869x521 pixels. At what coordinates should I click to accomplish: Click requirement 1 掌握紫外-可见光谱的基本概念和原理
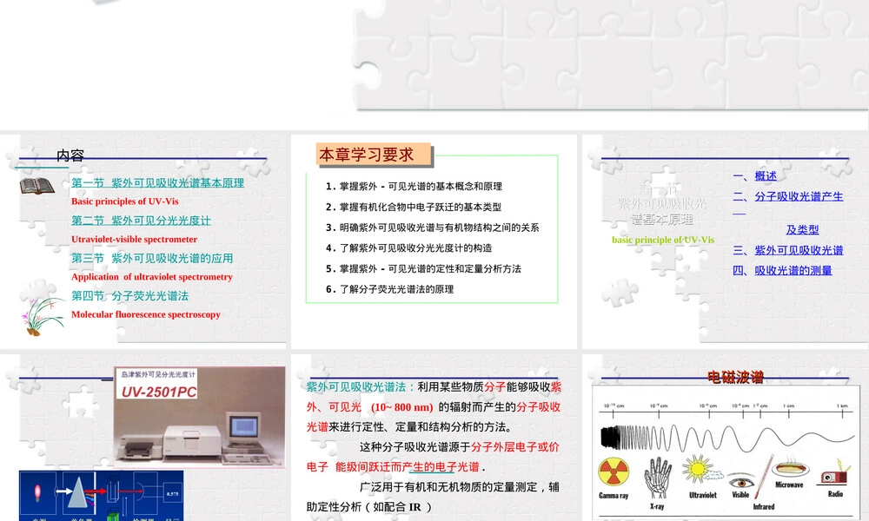coord(414,187)
